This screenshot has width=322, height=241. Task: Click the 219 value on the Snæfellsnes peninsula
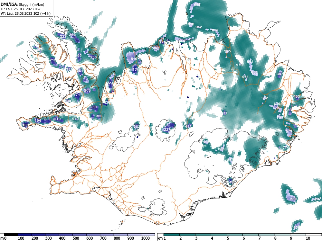coord(57,119)
